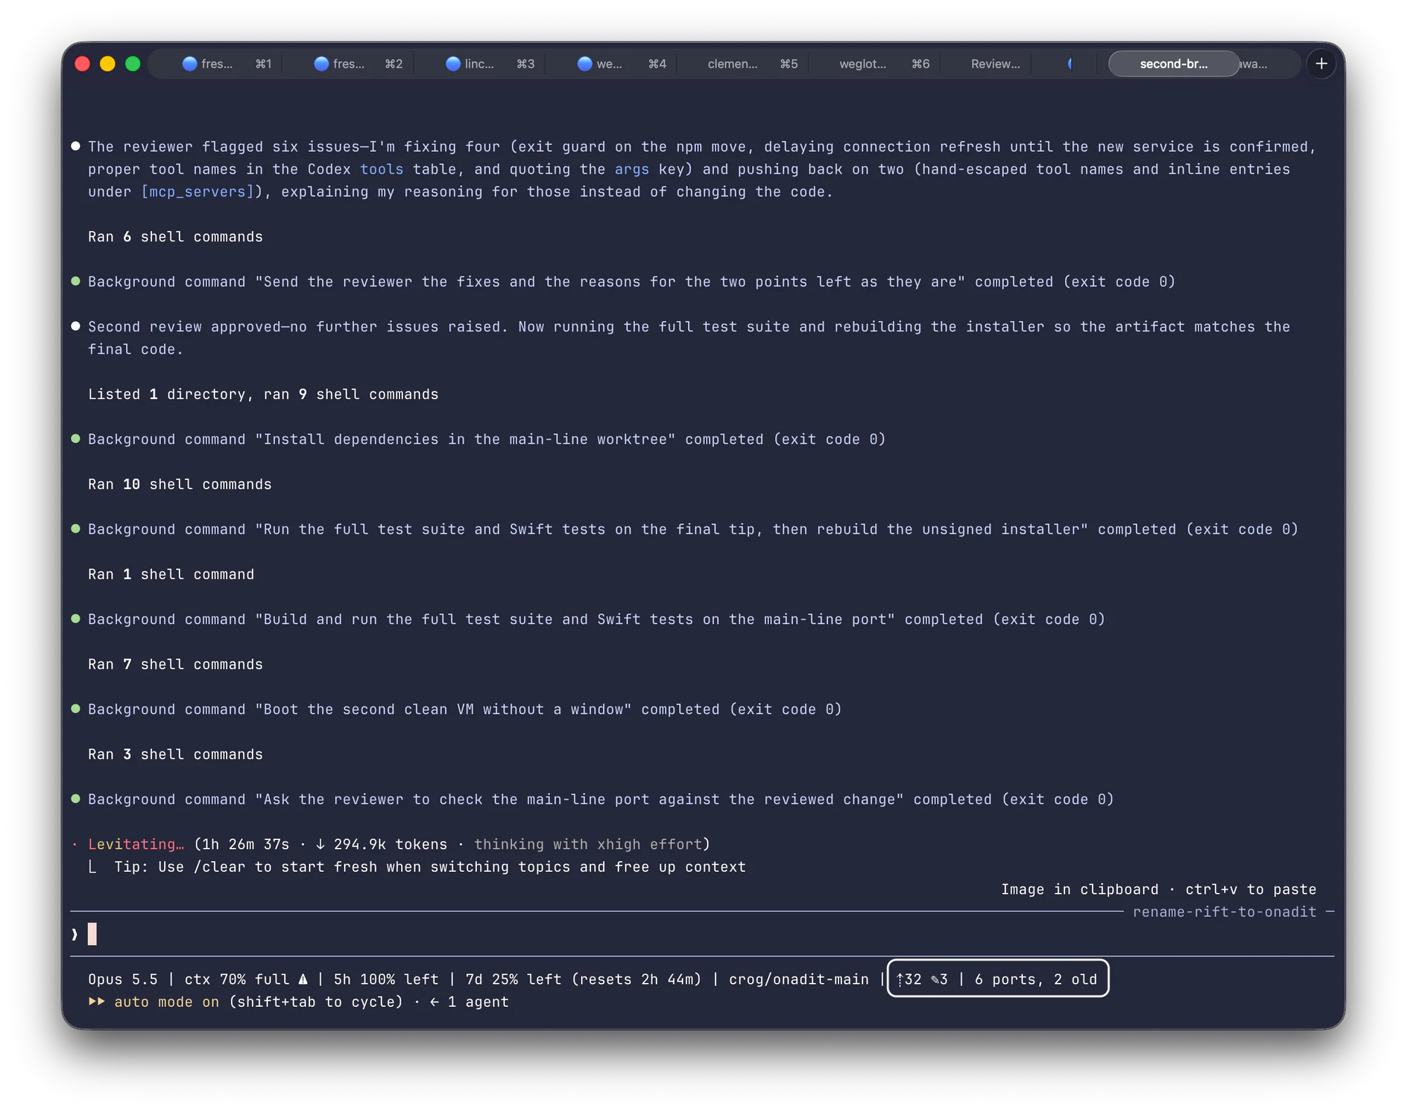The width and height of the screenshot is (1407, 1111).
Task: Focus the command prompt input line
Action: click(x=702, y=934)
